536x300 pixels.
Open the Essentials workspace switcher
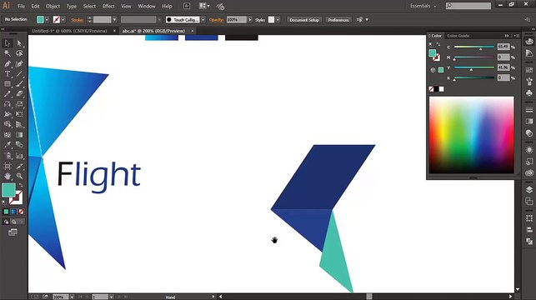click(x=423, y=6)
